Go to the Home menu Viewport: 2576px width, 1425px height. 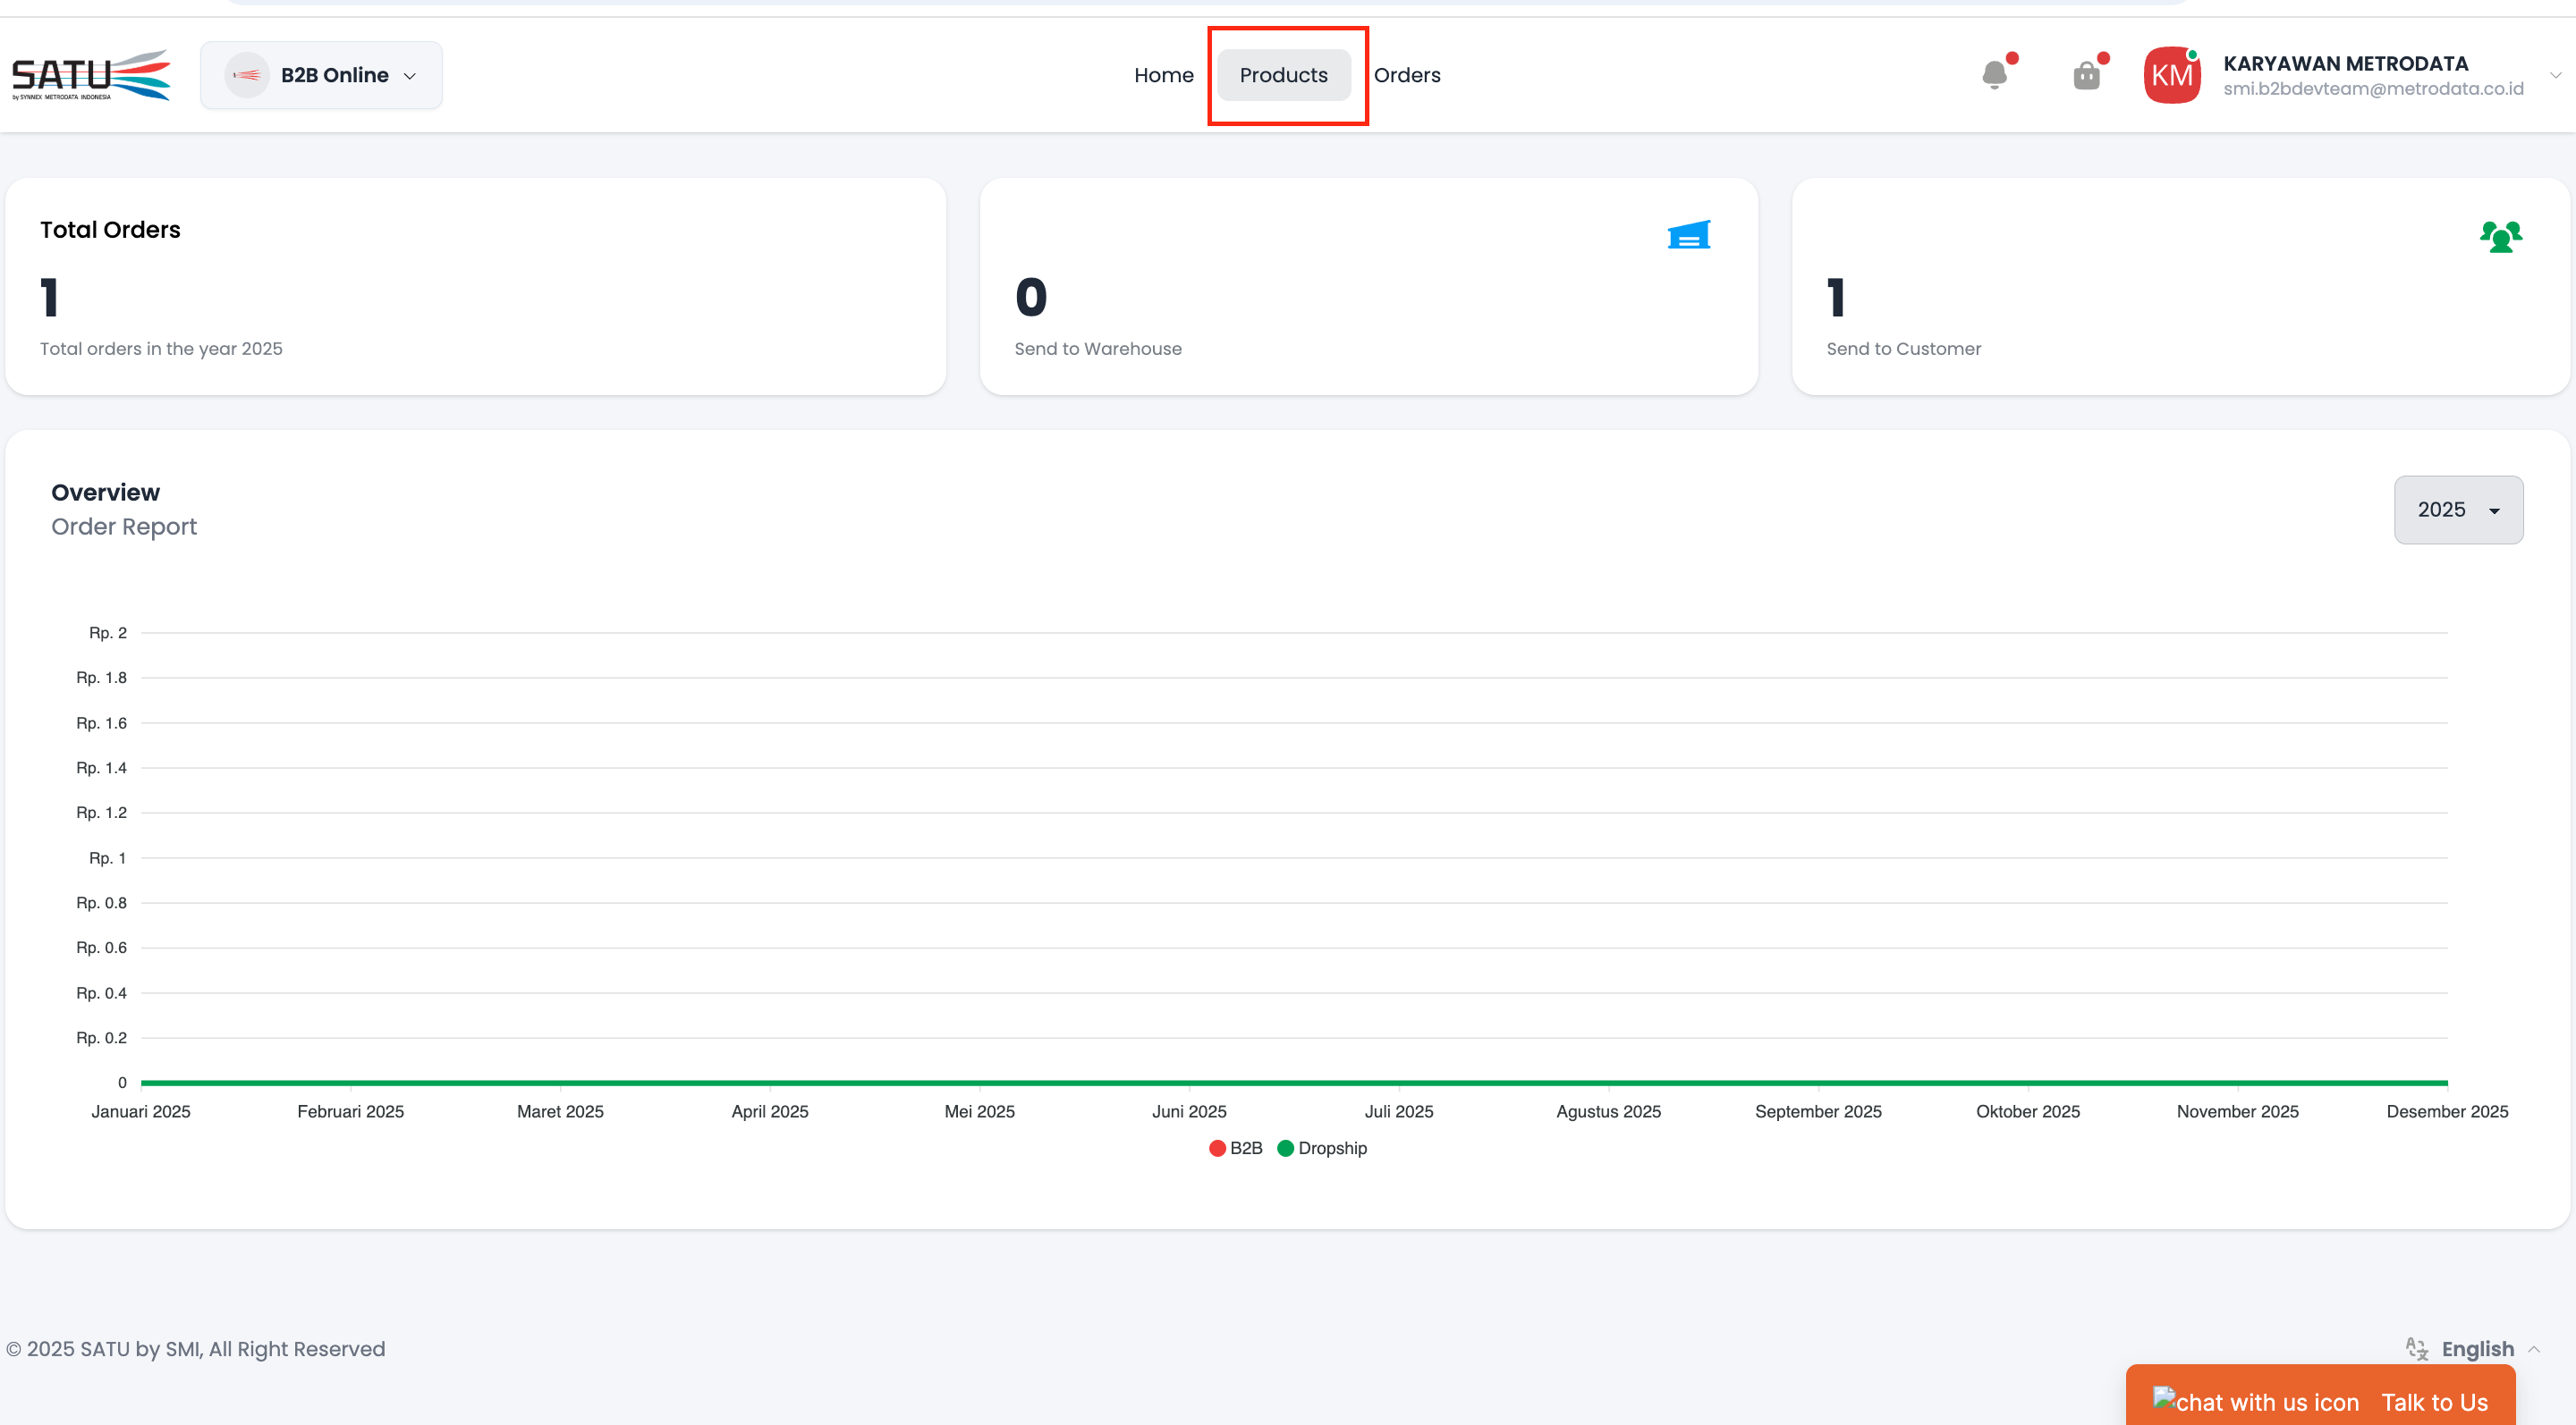pos(1163,75)
